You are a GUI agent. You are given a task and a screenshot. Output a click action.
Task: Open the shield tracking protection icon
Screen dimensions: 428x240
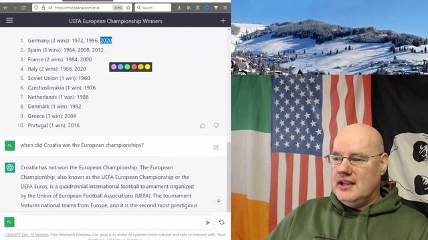click(x=36, y=7)
